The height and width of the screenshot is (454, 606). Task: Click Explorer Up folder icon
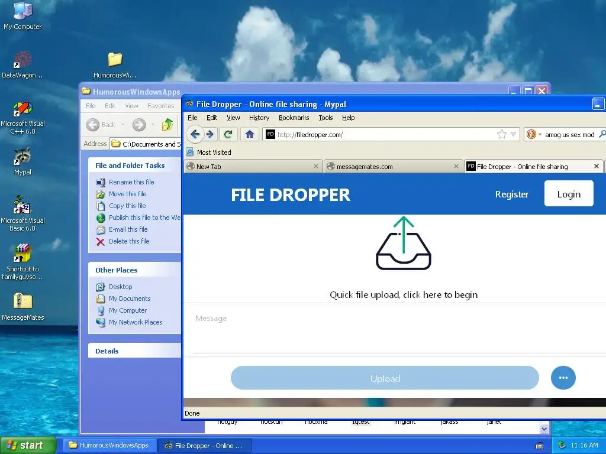coord(167,124)
